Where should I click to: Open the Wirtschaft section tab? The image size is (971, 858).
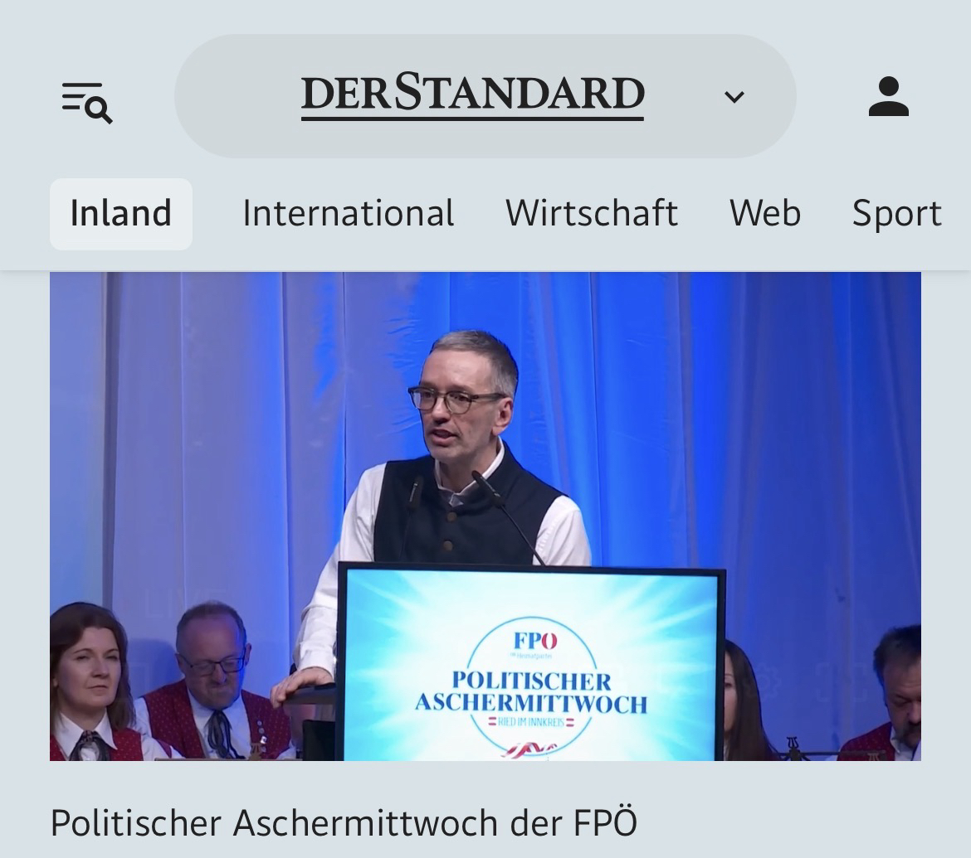[592, 214]
